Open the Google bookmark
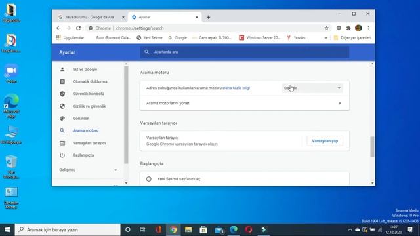 177,38
